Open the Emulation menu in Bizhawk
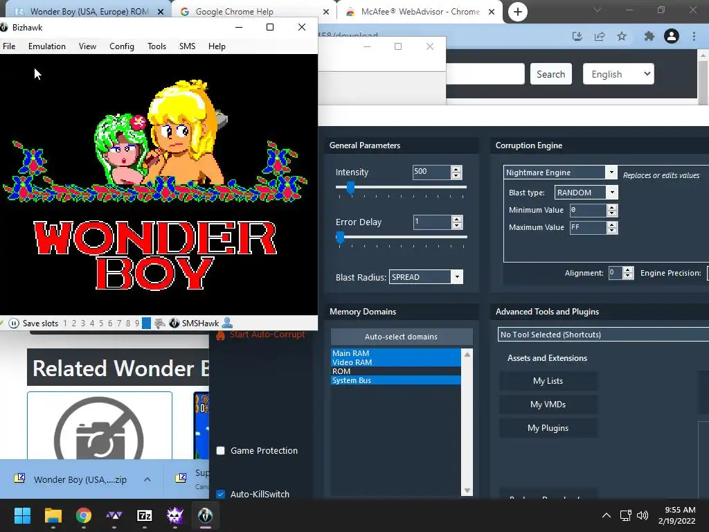 coord(47,46)
